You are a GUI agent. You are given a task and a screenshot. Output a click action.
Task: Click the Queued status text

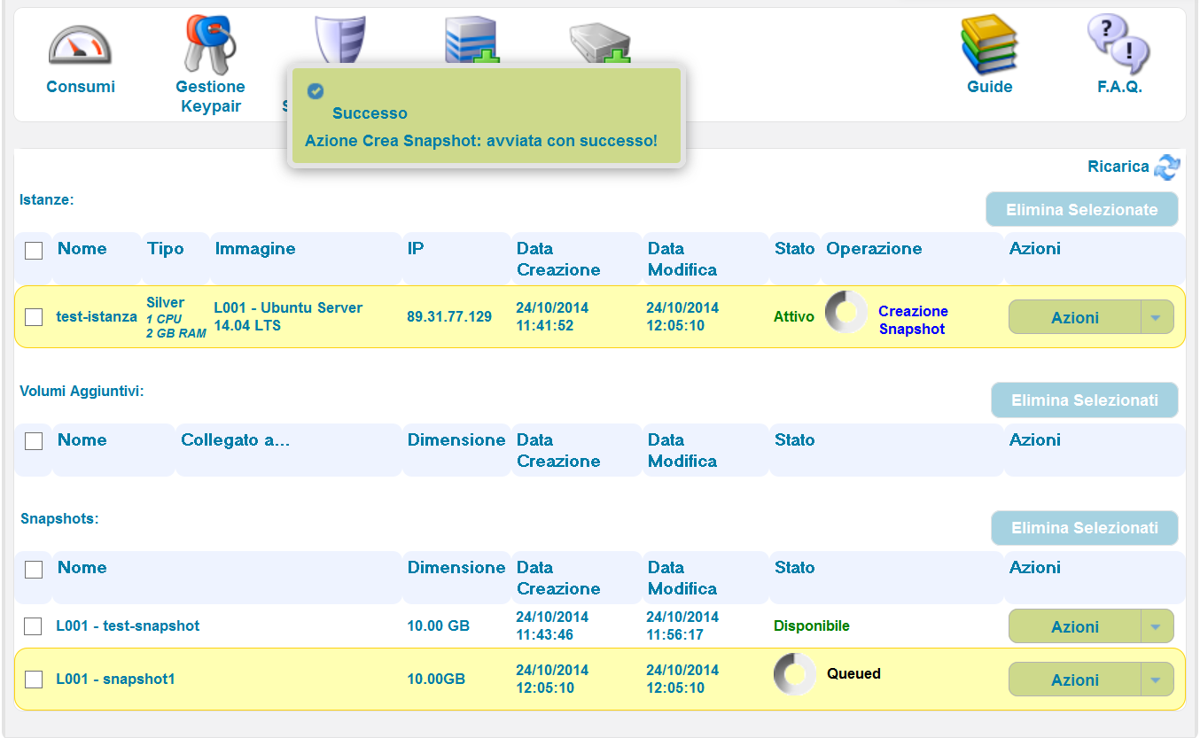tap(853, 673)
